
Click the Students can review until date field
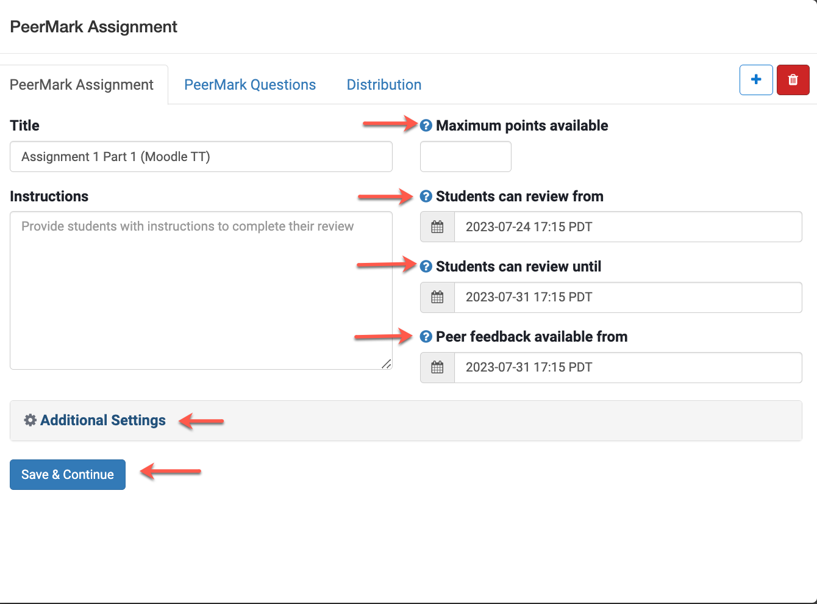pos(628,297)
